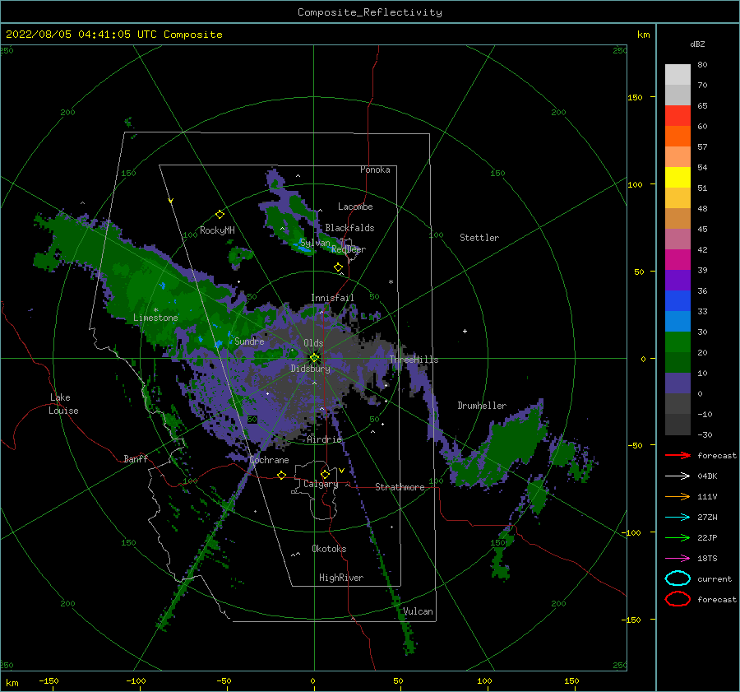The image size is (740, 692).
Task: Click the red 'forecast' ellipse icon
Action: (x=678, y=599)
